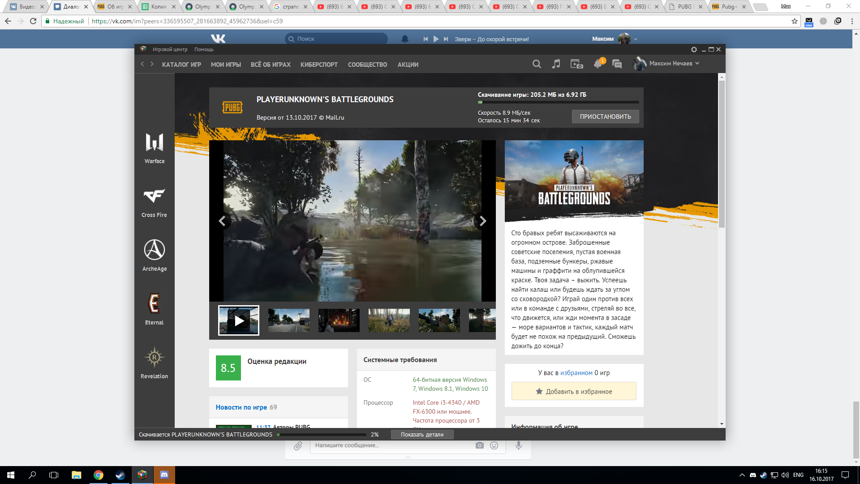Viewport: 860px width, 484px height.
Task: Skip to the previous VK track
Action: coord(426,39)
